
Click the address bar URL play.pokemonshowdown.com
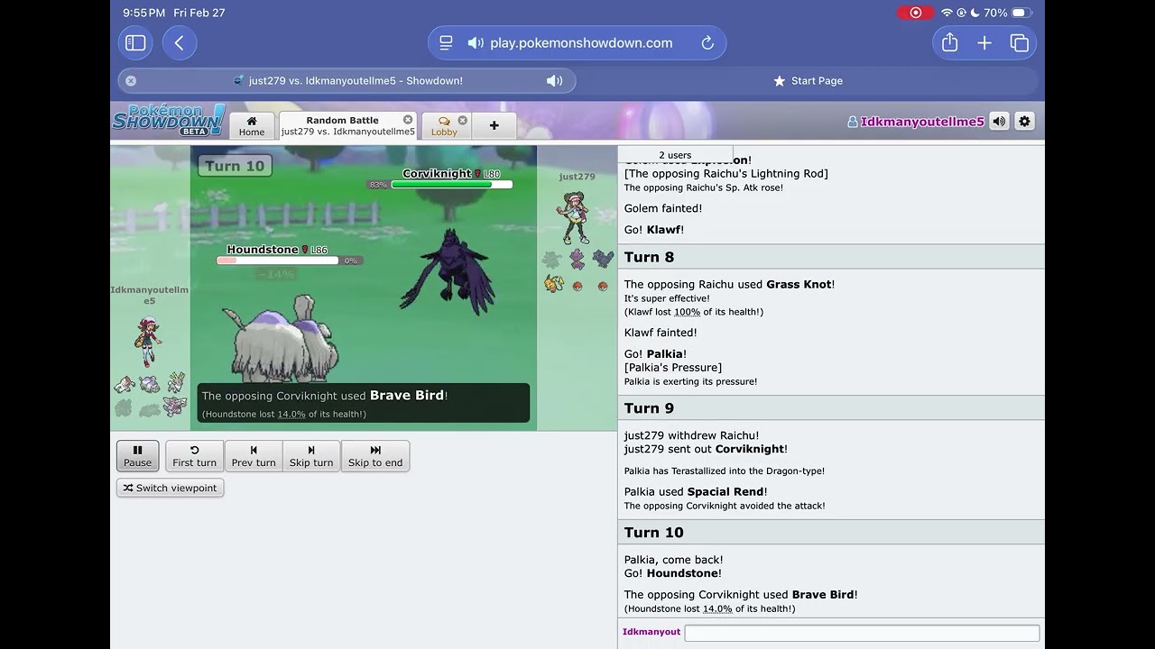(581, 42)
